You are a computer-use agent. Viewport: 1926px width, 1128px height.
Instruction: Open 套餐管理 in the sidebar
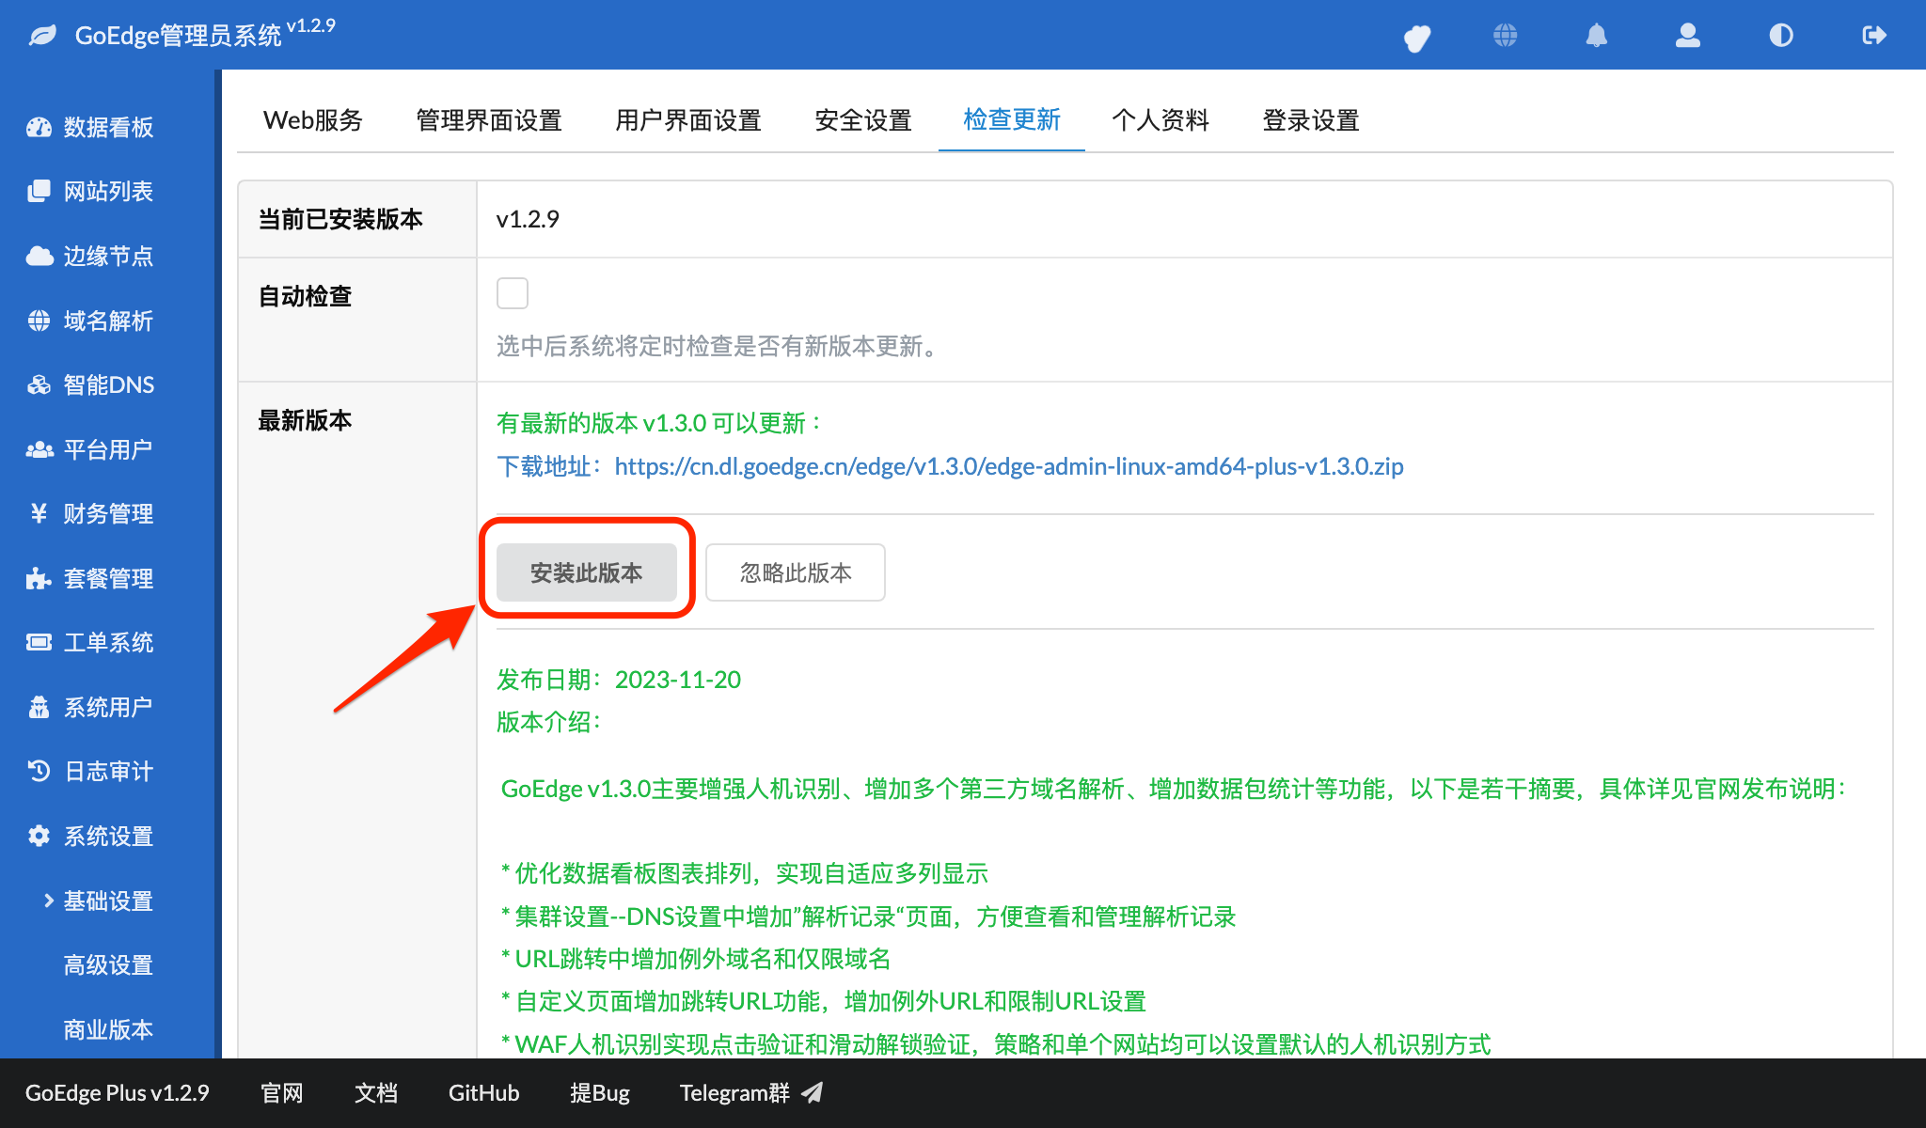click(x=107, y=578)
